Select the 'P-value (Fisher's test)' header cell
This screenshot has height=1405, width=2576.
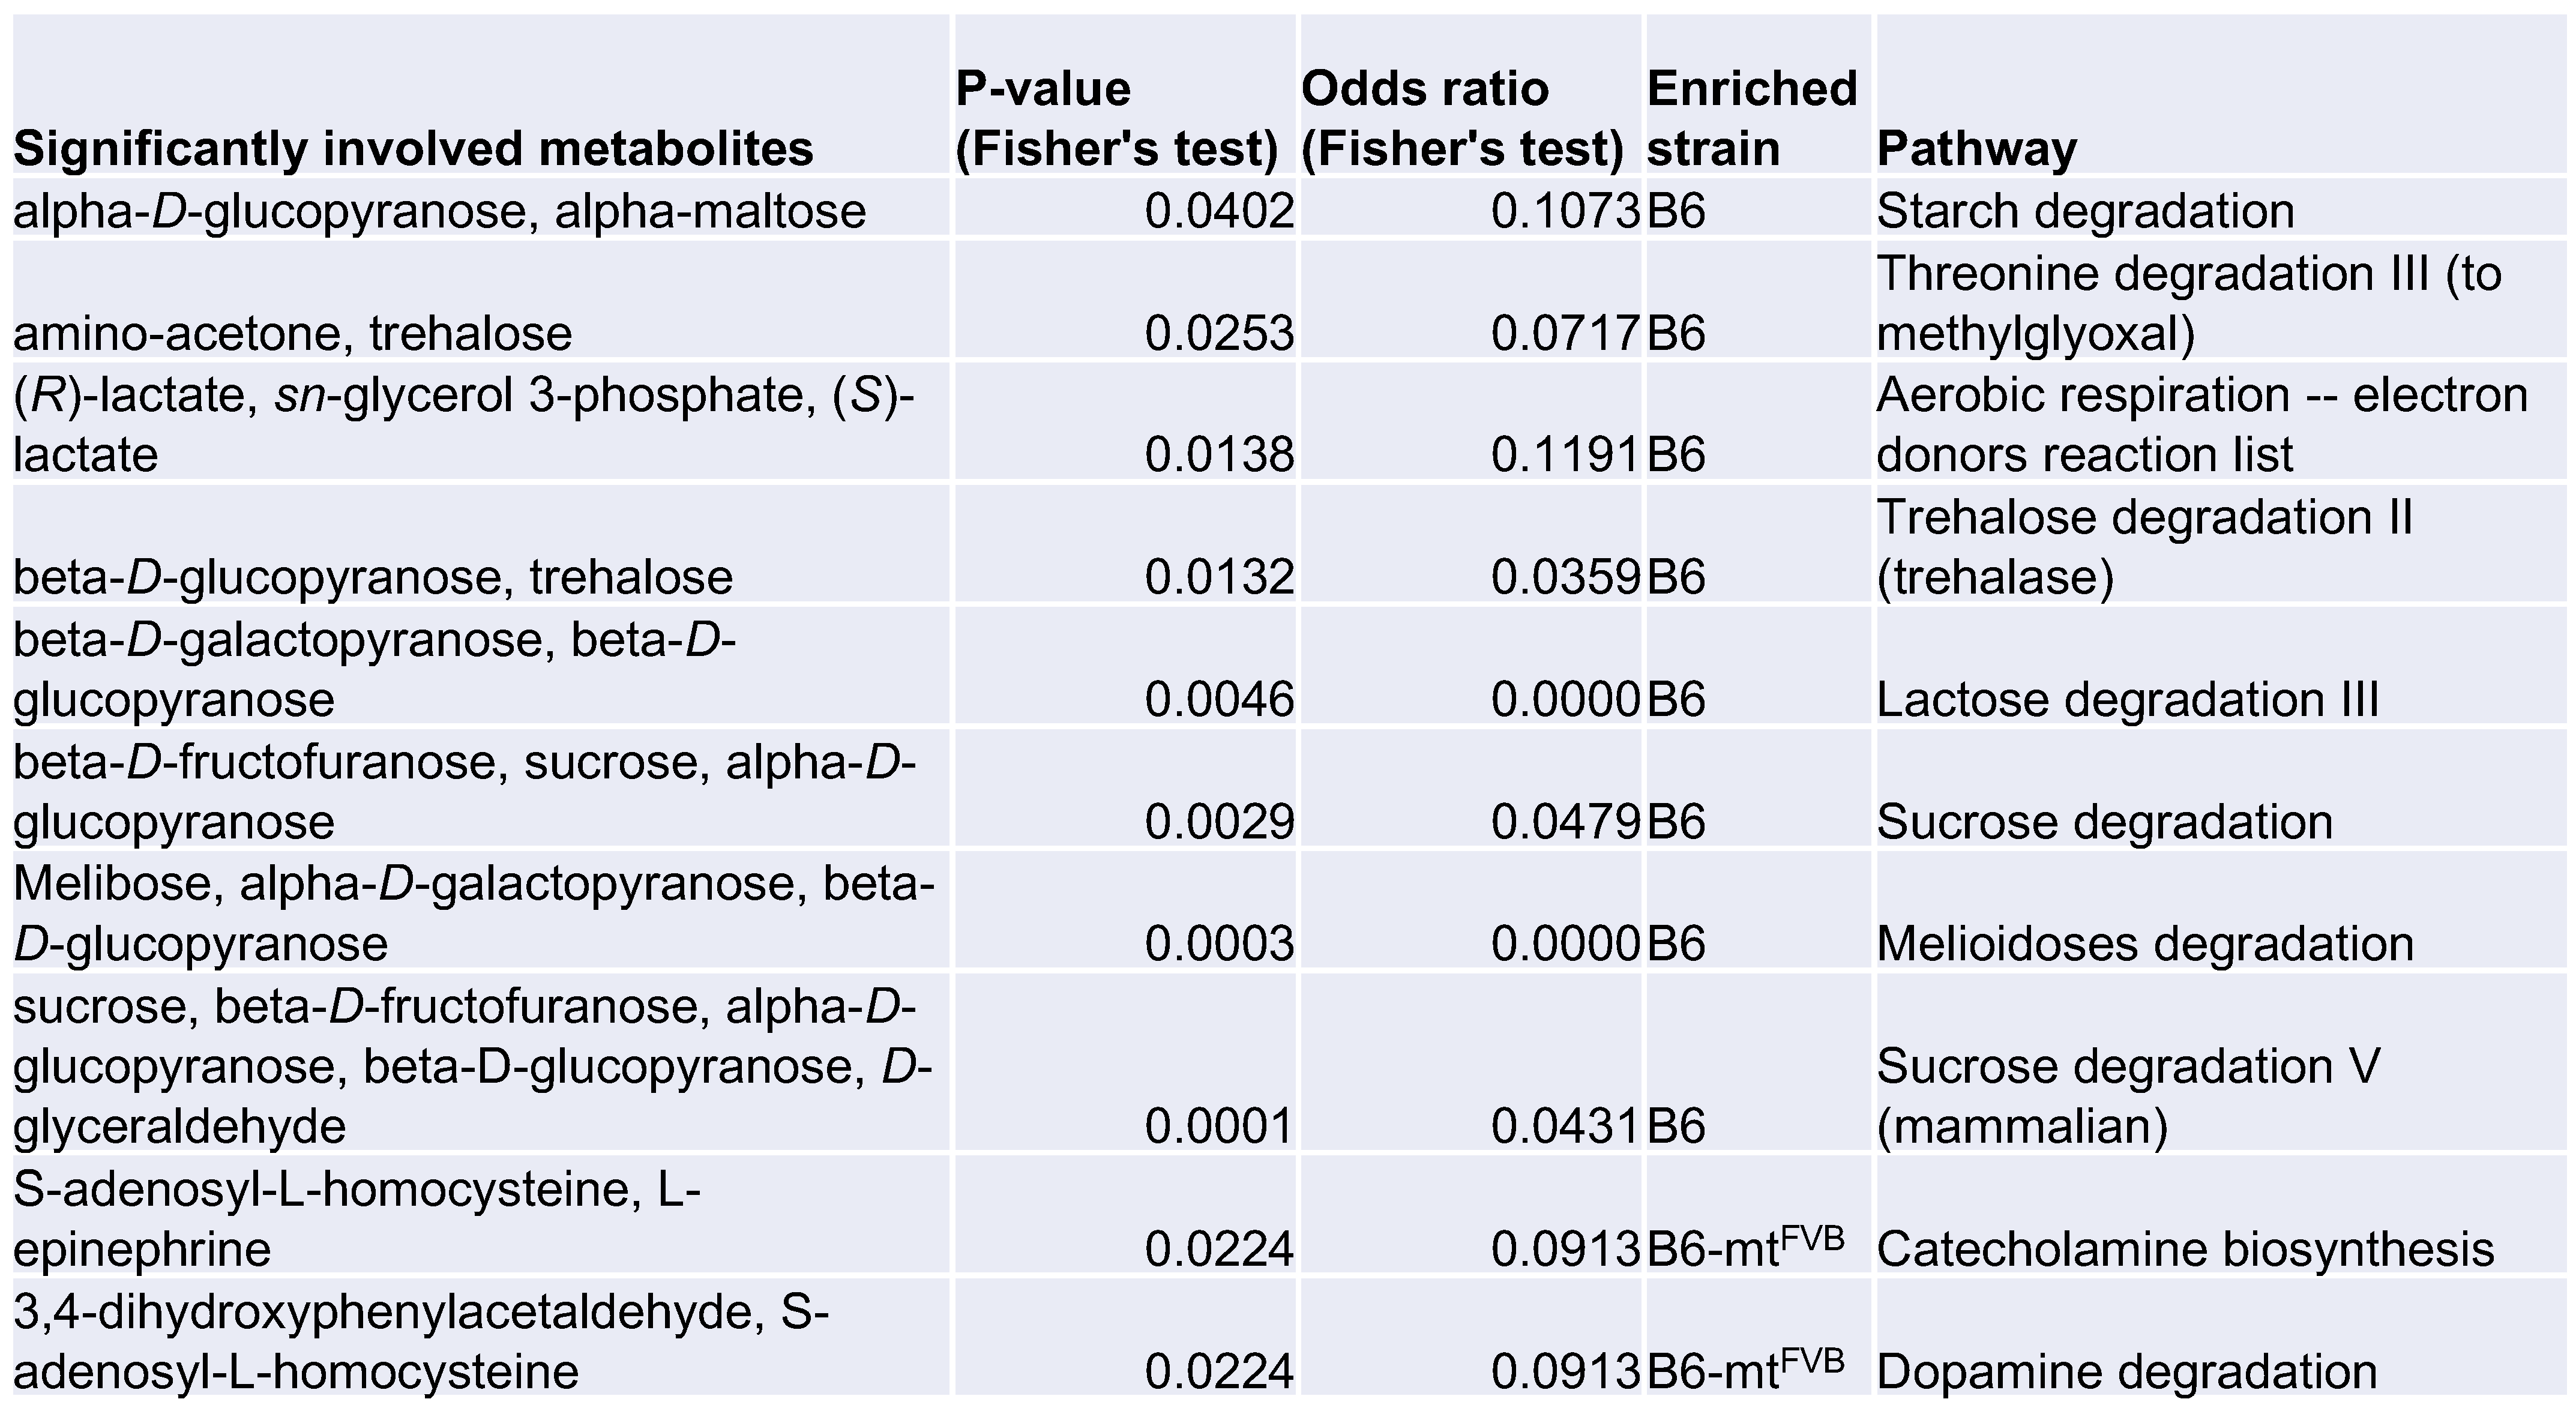[1117, 118]
